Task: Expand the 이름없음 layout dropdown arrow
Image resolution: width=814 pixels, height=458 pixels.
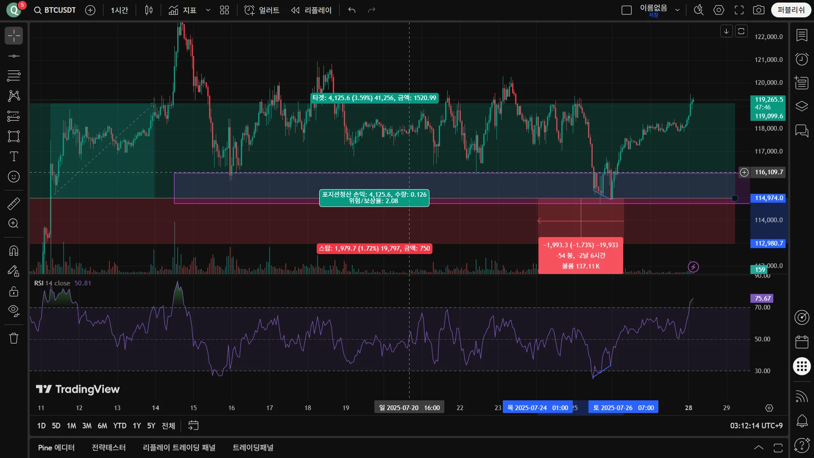Action: pos(677,10)
